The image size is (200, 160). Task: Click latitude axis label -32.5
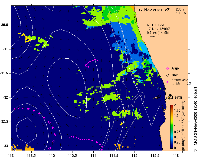4,122
